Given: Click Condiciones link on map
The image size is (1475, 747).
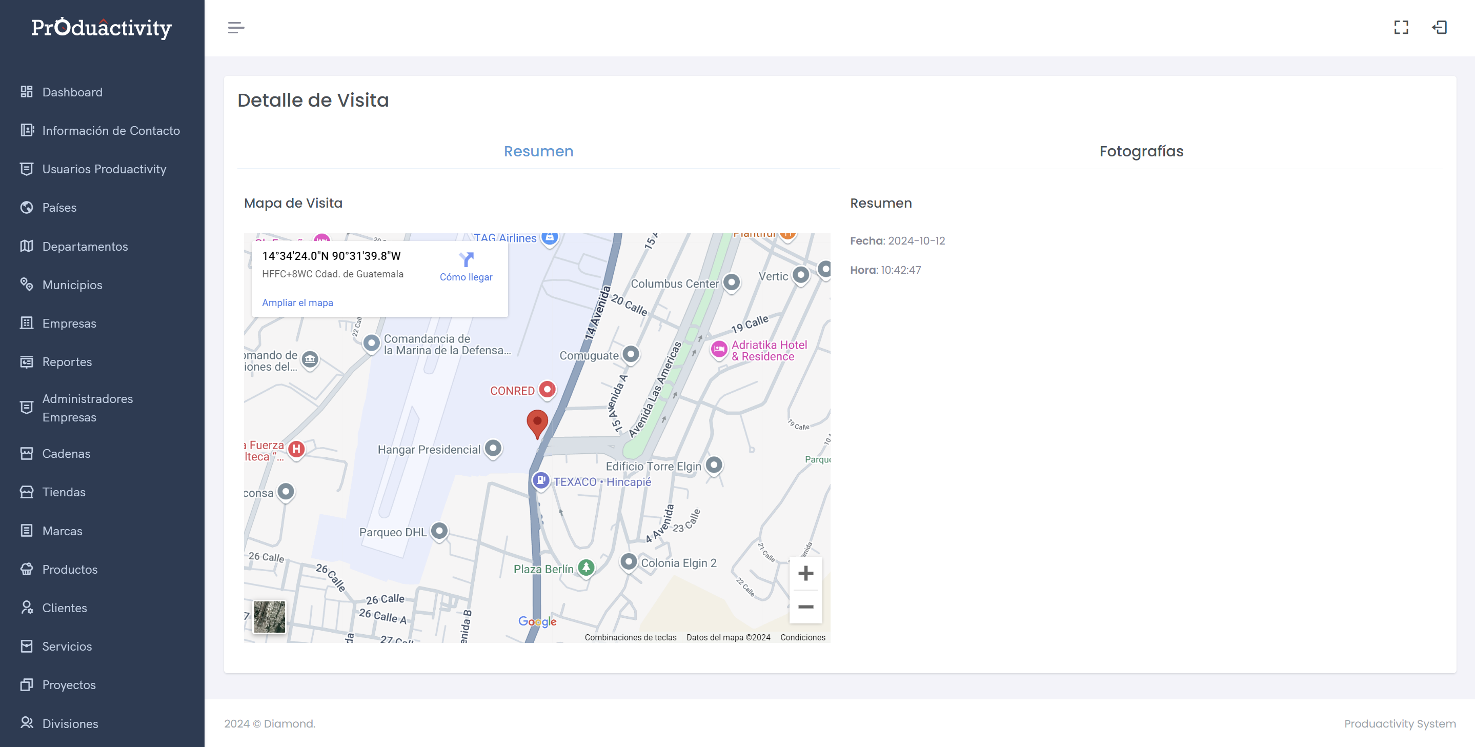Looking at the screenshot, I should pos(802,637).
